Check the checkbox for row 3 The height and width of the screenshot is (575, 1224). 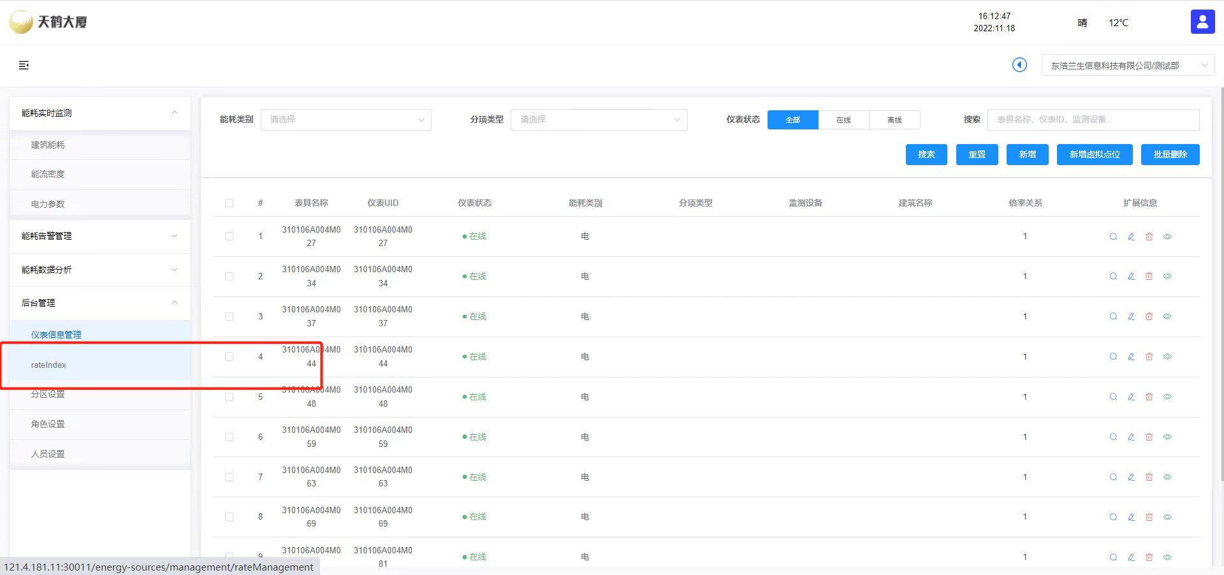229,317
